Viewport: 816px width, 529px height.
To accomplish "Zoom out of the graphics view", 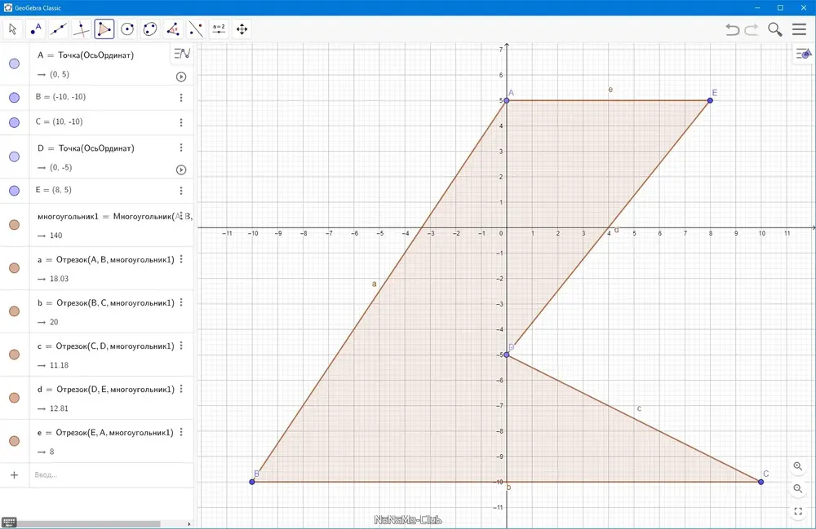I will coord(798,489).
